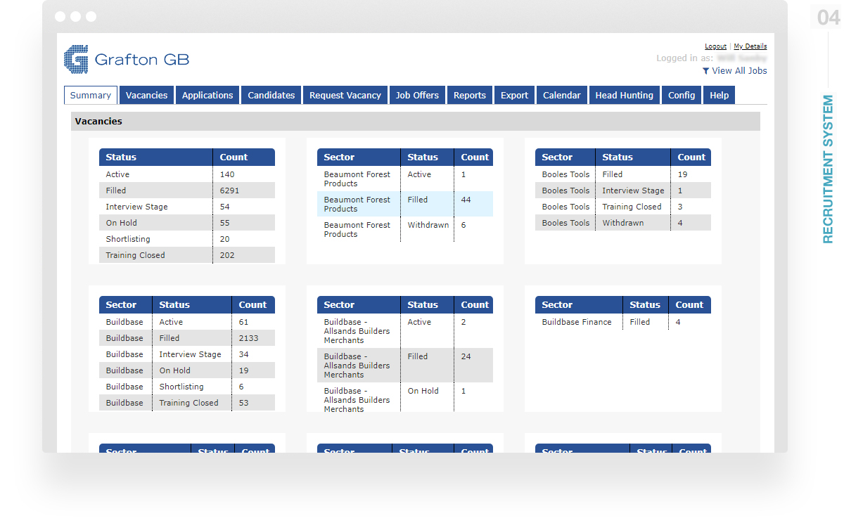
Task: Click the Grafton GB logo
Action: tap(127, 60)
